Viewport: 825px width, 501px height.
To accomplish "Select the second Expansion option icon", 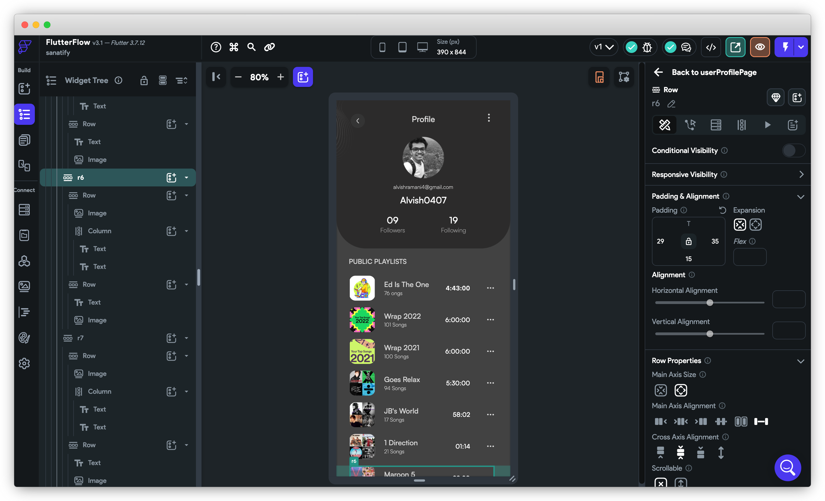I will tap(756, 225).
